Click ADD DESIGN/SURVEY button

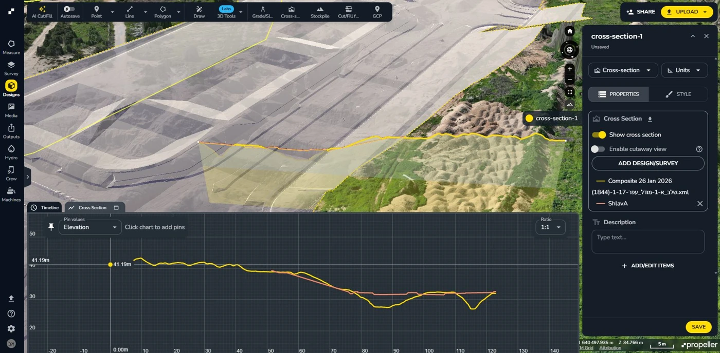648,163
